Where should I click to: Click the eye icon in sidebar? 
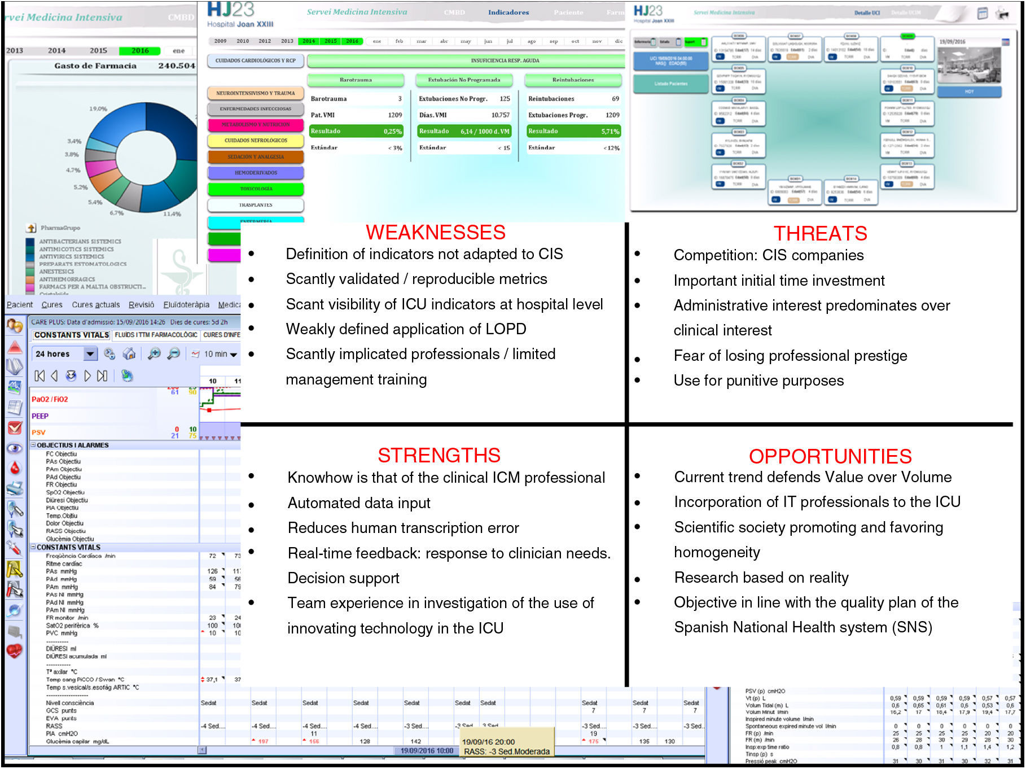[15, 448]
